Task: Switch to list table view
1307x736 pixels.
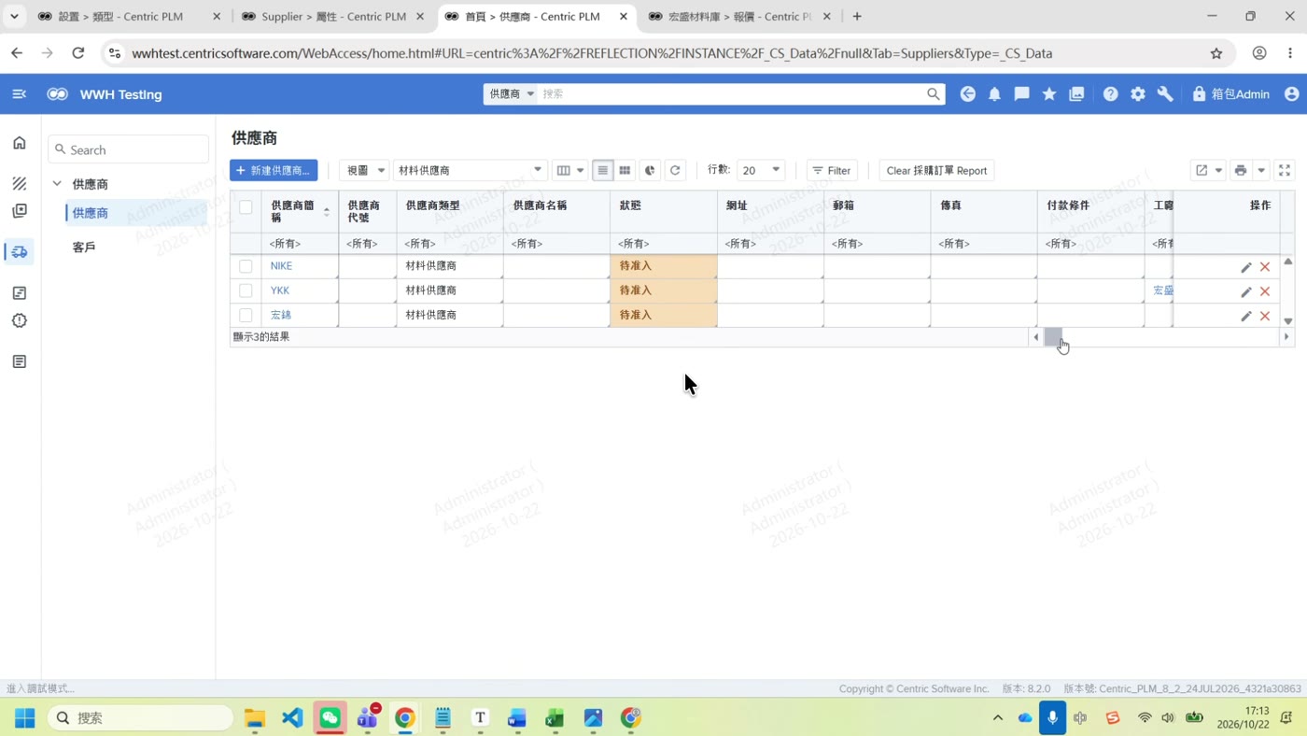Action: click(602, 170)
